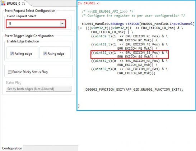Click the ERU_EXICON_FE_Pos code line
This screenshot has width=196, height=151.
(129, 44)
